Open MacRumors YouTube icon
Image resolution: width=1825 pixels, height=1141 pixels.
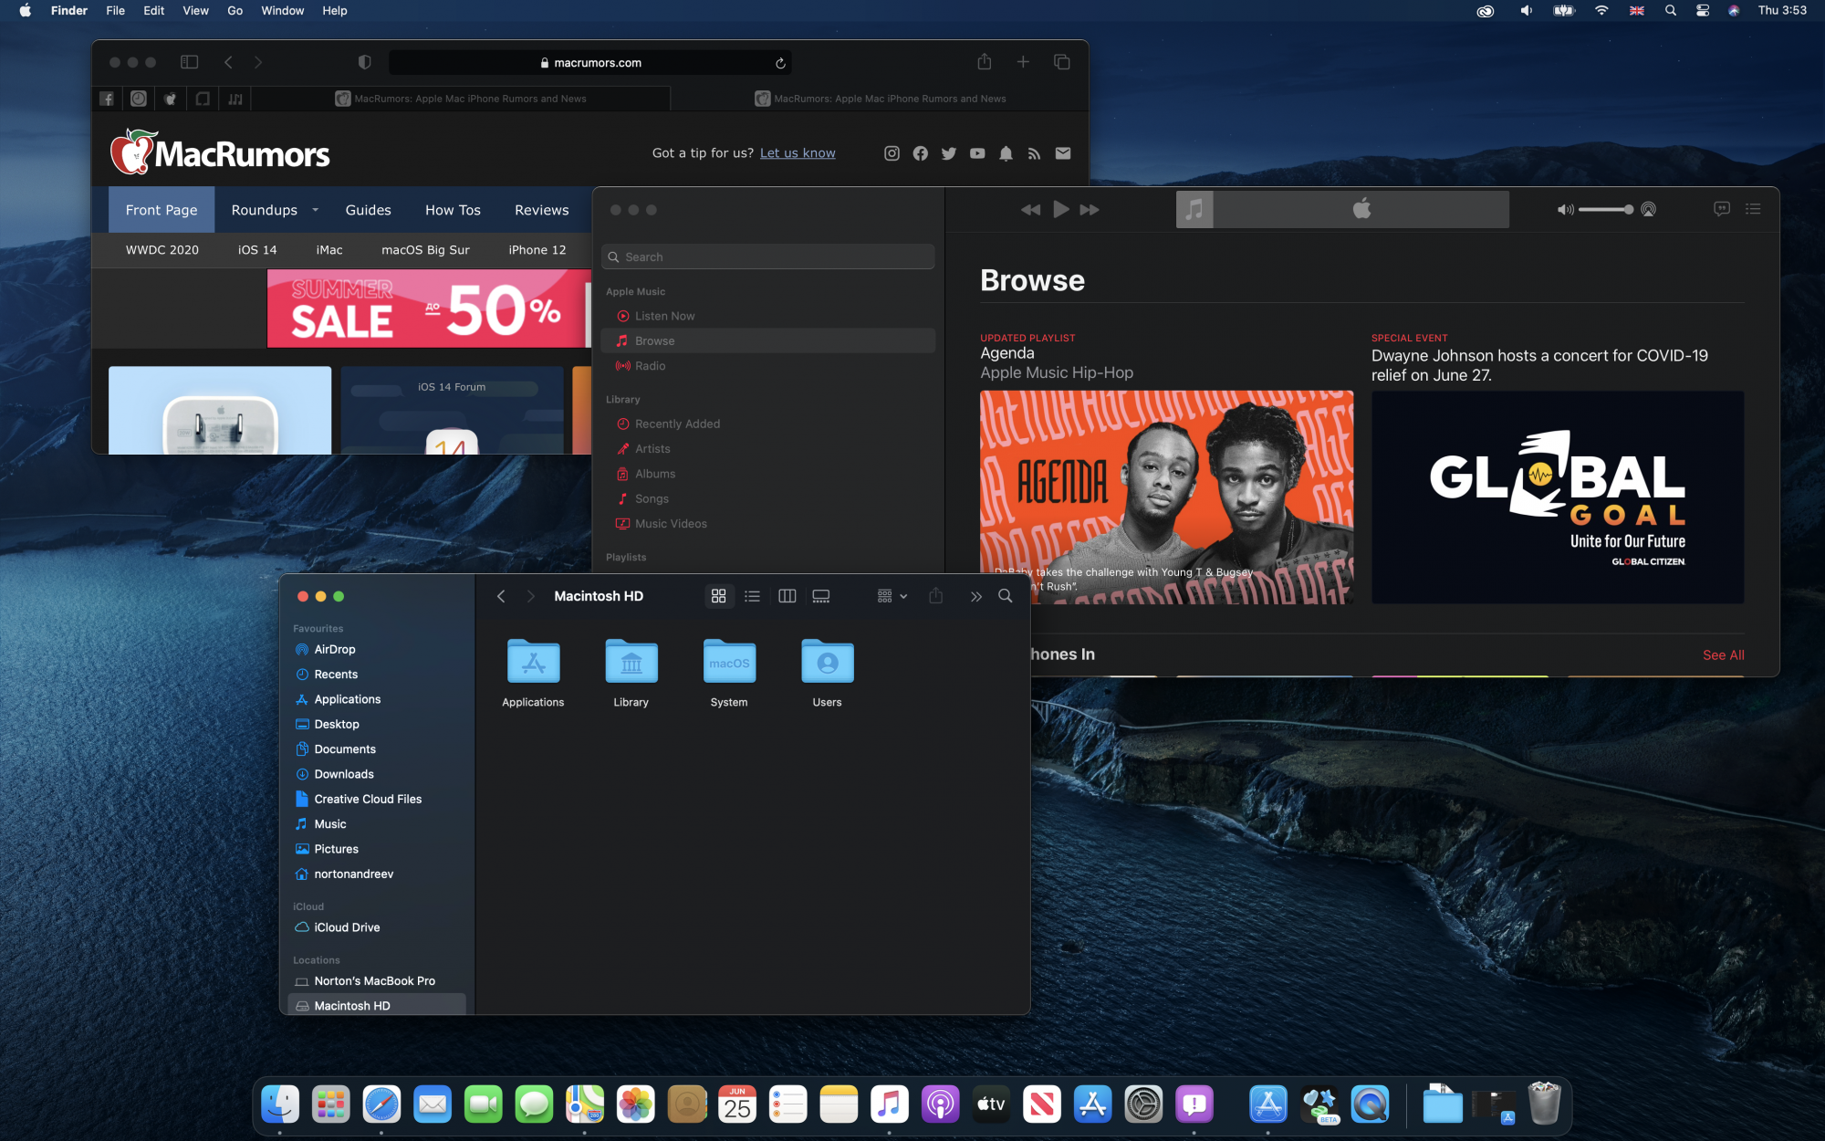pyautogui.click(x=977, y=153)
